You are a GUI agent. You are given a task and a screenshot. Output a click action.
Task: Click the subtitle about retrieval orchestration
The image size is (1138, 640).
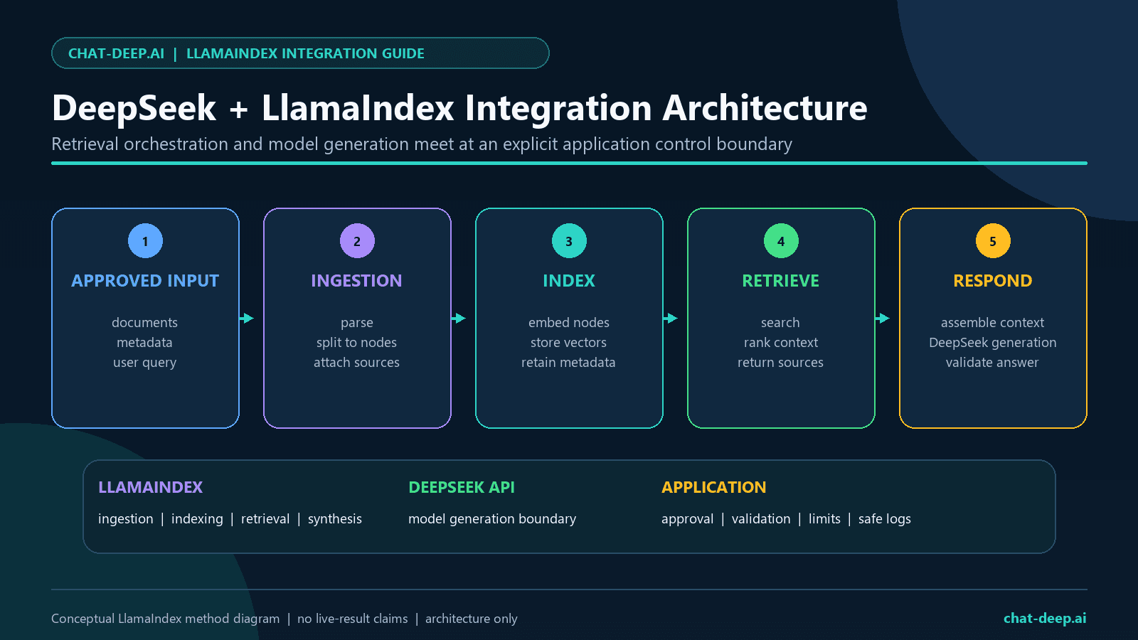[422, 144]
